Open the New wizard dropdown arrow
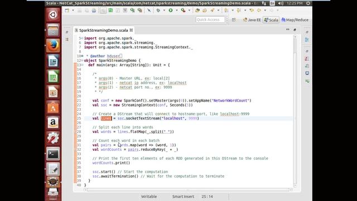Screen dimensions: 357x201 coord(73,10)
